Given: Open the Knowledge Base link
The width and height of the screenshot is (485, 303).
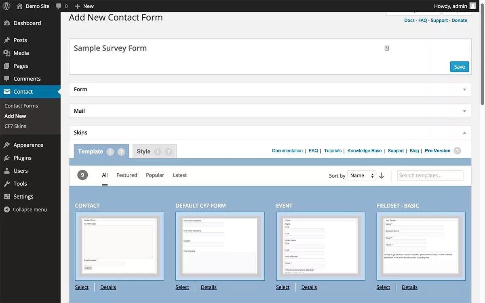Looking at the screenshot, I should [365, 151].
